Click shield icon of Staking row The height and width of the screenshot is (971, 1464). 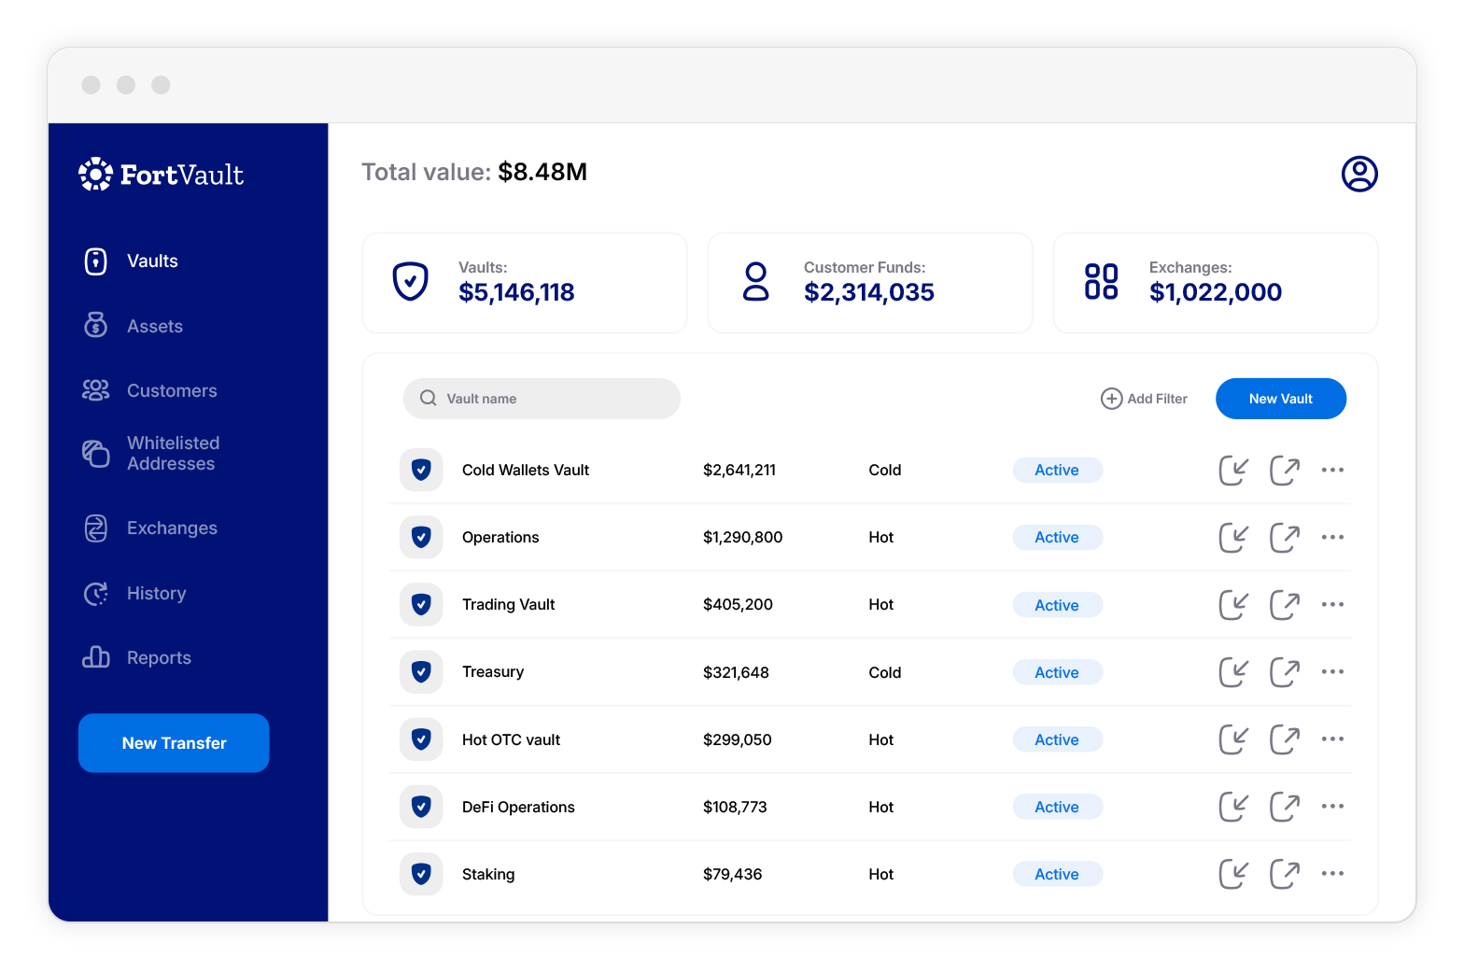421,874
